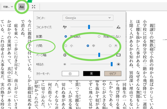Click the 行間 label

pos(39,46)
